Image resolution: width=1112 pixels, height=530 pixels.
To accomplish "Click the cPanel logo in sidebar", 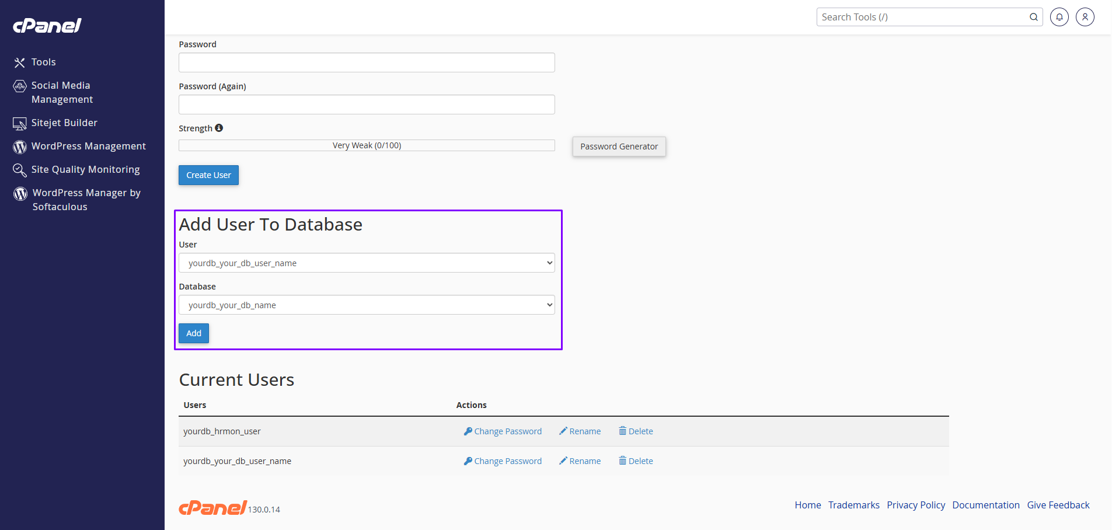I will point(47,26).
